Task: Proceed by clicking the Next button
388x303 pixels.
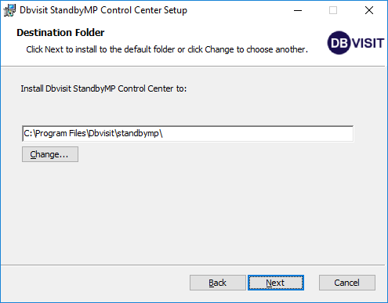Action: (x=276, y=283)
